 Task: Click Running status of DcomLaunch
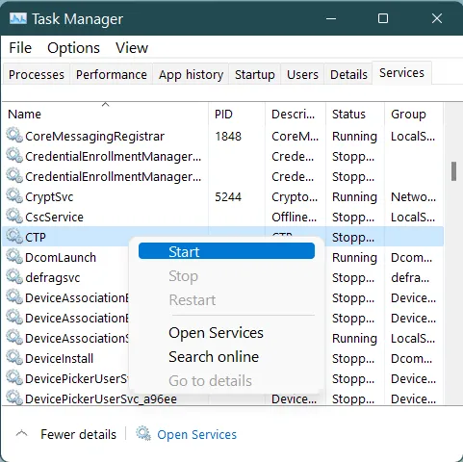click(354, 257)
